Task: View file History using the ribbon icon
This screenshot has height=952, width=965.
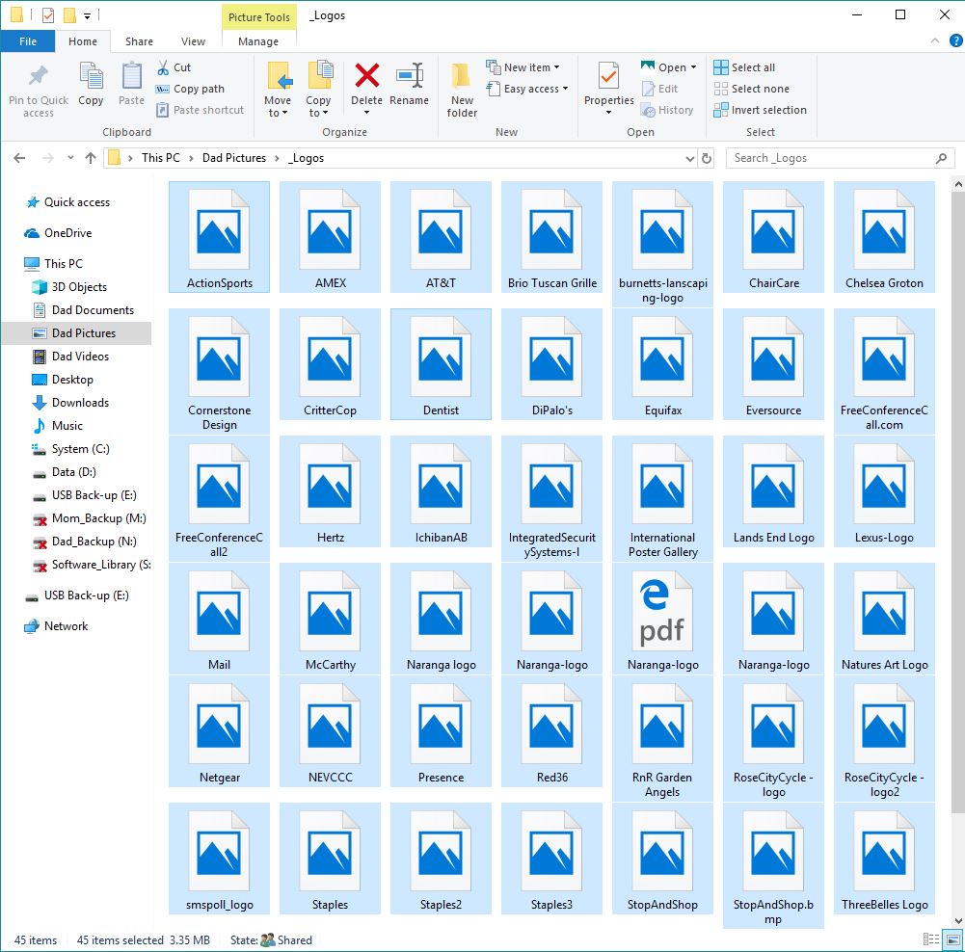Action: coord(669,109)
